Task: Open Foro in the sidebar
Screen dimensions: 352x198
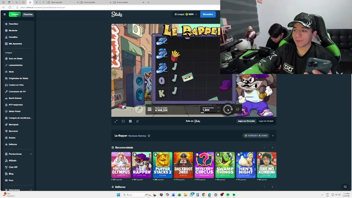Action: coord(11,180)
